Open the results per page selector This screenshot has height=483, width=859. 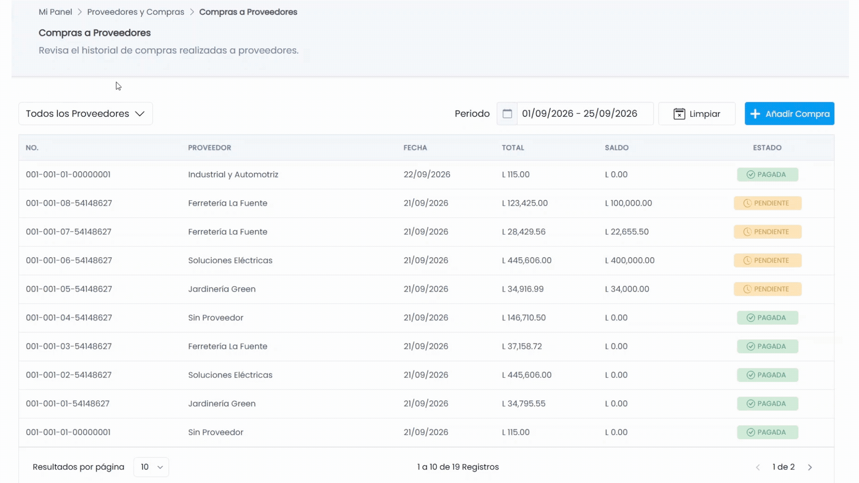(x=151, y=467)
